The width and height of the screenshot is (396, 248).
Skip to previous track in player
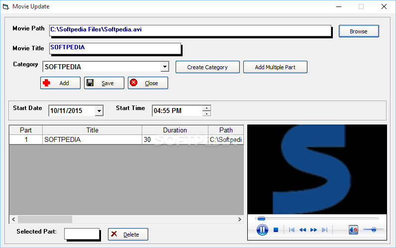coord(292,230)
